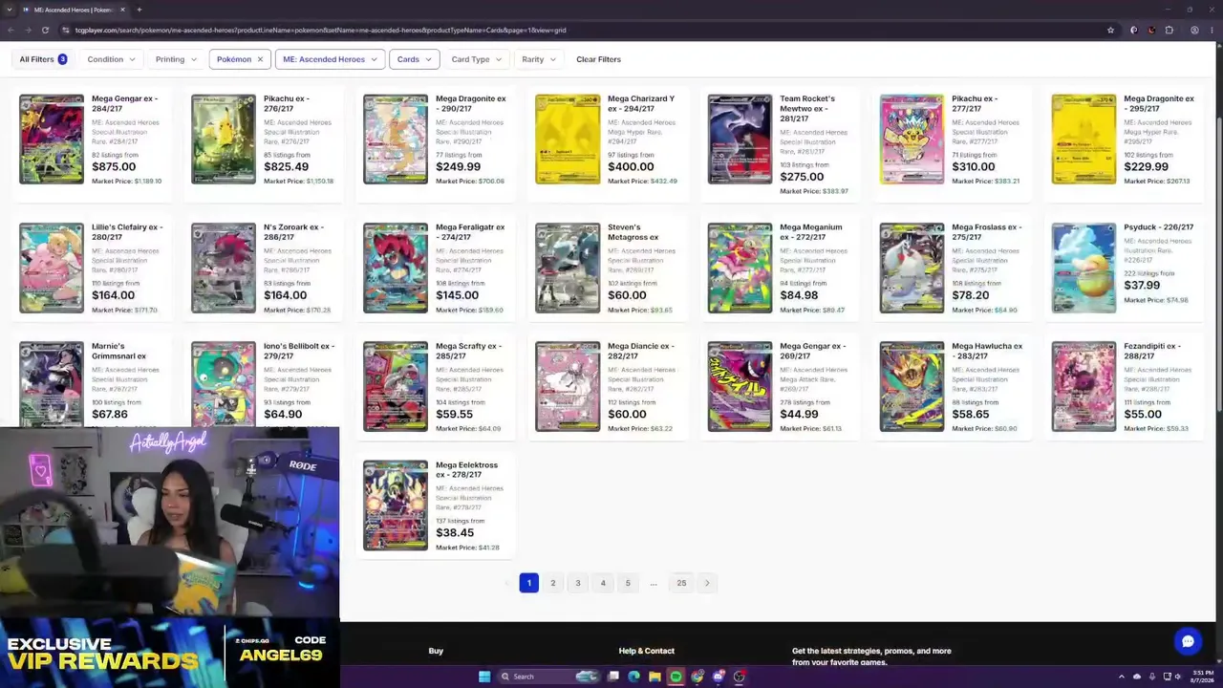Open the Buy footer heading
This screenshot has height=688, width=1223.
click(436, 651)
